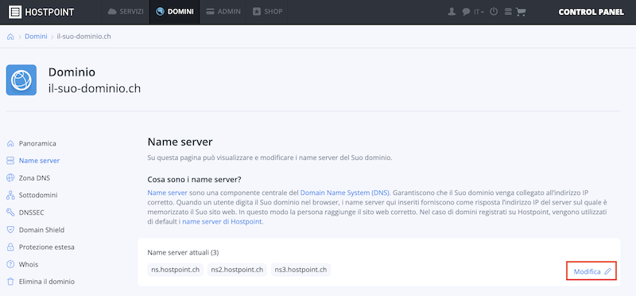Click the power logout icon
The width and height of the screenshot is (636, 296).
point(494,12)
